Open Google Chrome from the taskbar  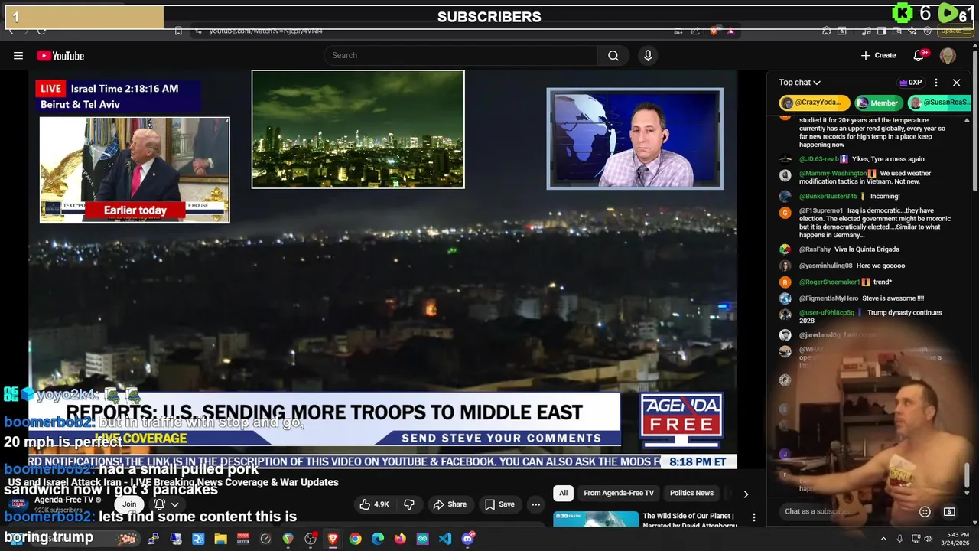click(x=355, y=539)
